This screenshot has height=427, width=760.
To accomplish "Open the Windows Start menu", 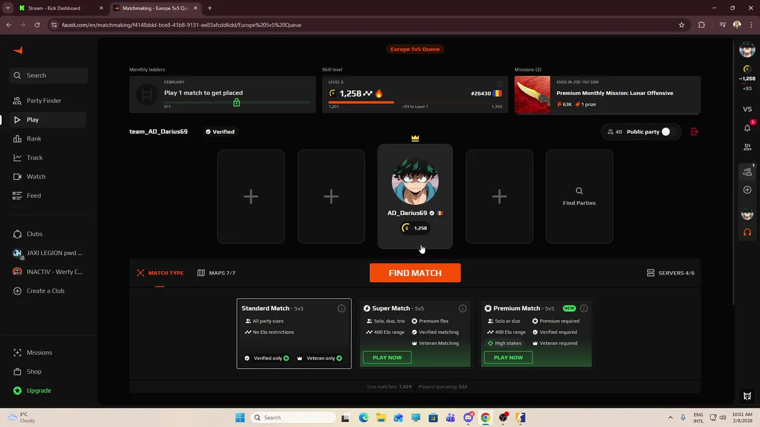I will tap(240, 418).
